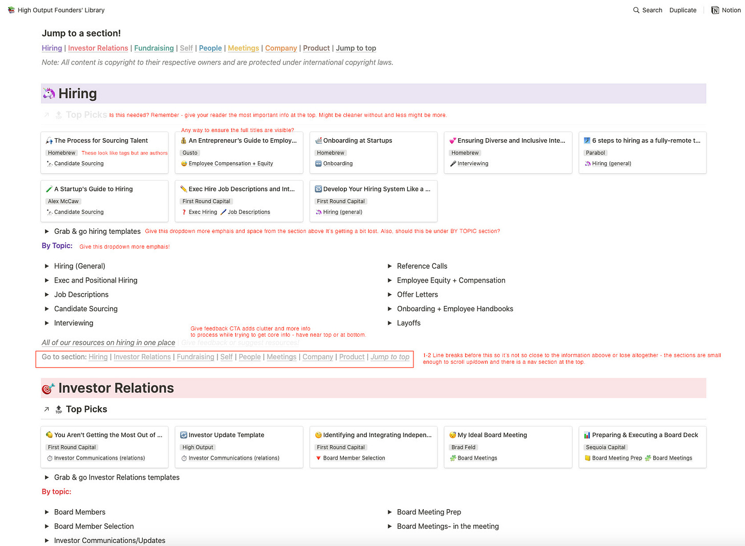Expand the Interviewing toggle
Image resolution: width=745 pixels, height=546 pixels.
click(47, 323)
